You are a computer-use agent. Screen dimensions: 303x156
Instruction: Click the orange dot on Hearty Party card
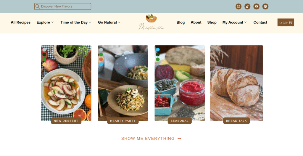101,59
